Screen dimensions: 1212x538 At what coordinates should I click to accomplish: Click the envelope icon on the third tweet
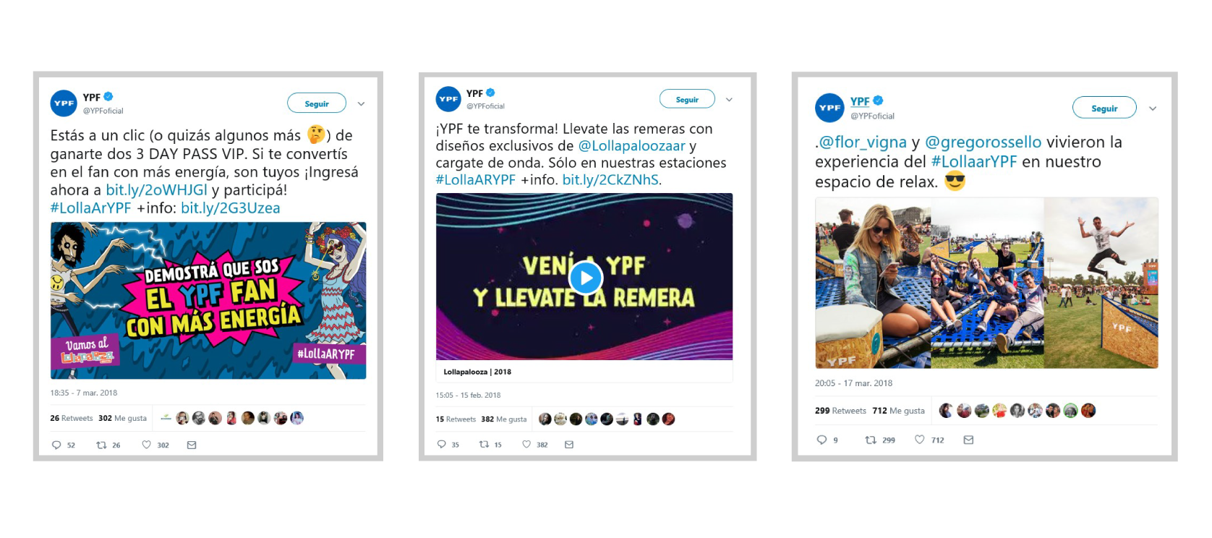tap(968, 440)
